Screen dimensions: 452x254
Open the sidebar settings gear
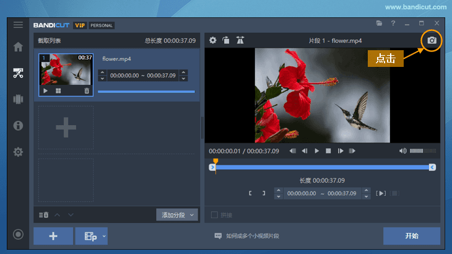click(x=18, y=152)
